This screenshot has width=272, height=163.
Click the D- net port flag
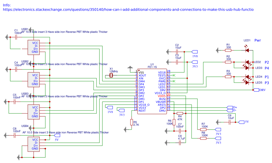230,111
